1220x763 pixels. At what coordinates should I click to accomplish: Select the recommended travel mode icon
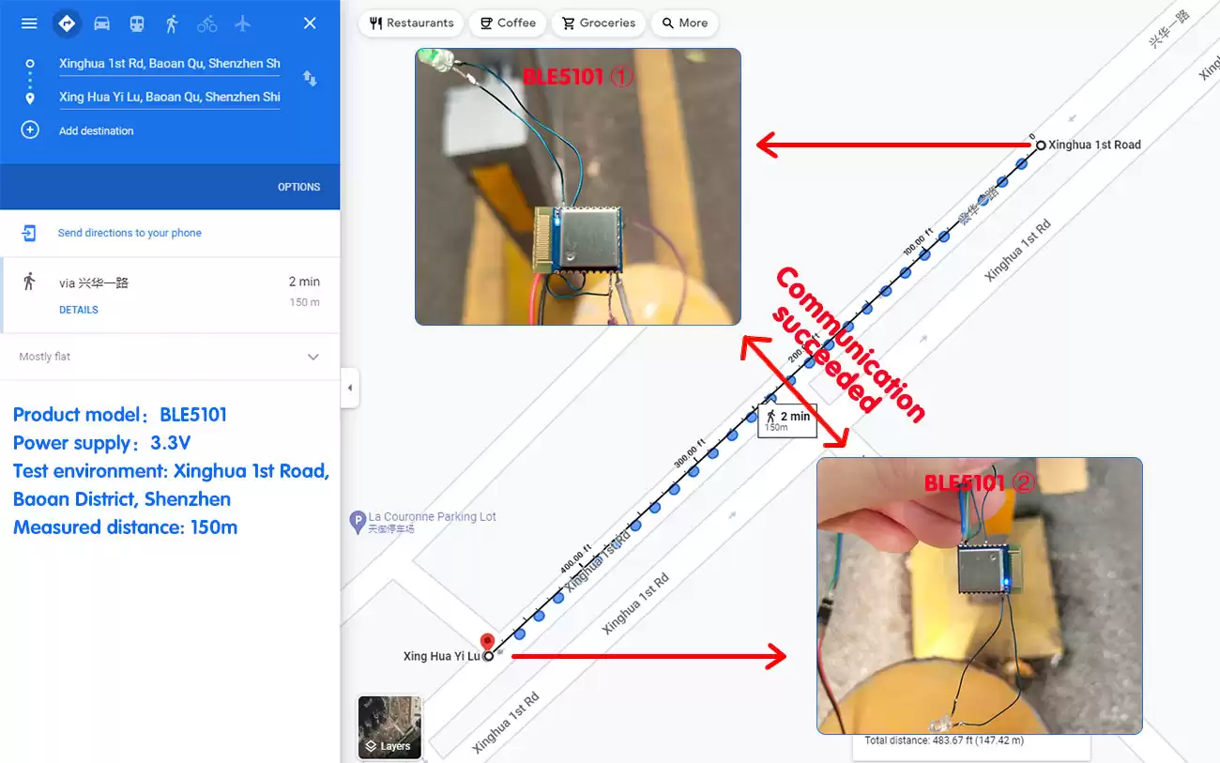click(67, 23)
